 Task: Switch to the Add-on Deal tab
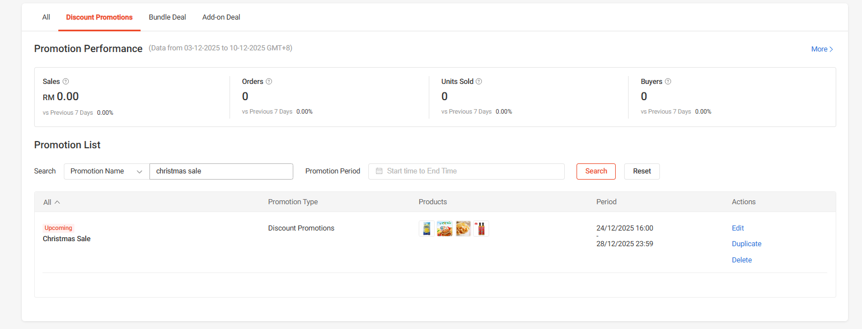[x=221, y=17]
